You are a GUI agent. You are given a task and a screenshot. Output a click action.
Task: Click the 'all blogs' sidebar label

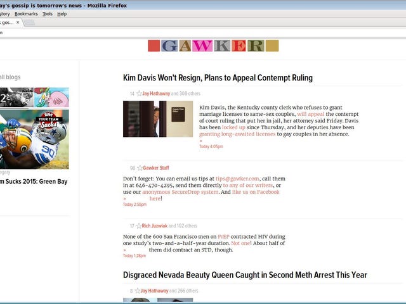10,77
